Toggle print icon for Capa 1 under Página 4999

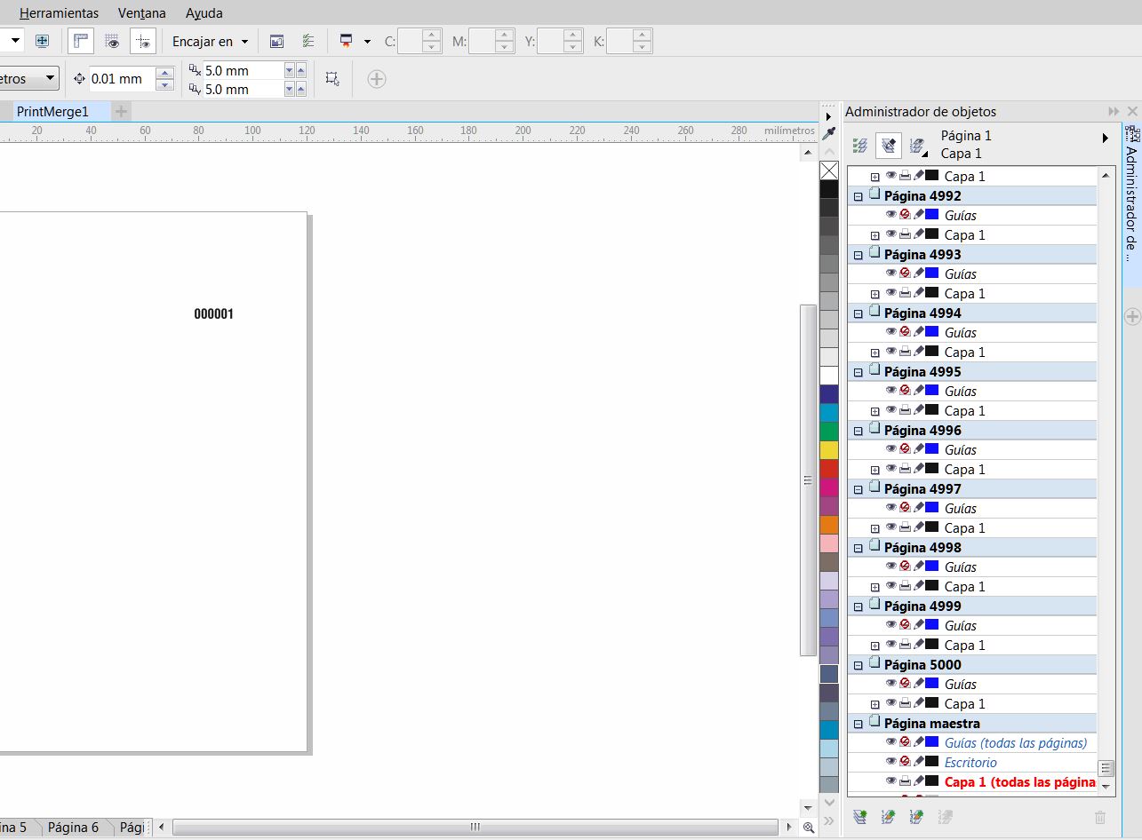click(x=905, y=644)
